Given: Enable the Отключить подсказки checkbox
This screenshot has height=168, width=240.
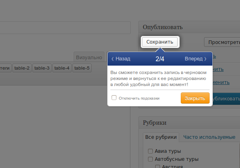Looking at the screenshot, I should 114,98.
